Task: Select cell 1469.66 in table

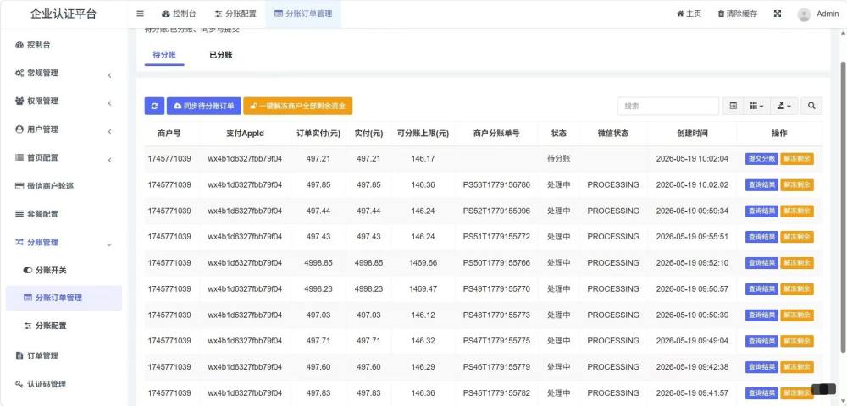Action: 423,262
